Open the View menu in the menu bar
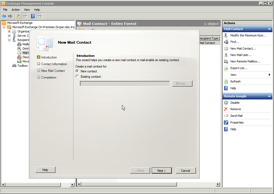This screenshot has height=194, width=274. 27,9
